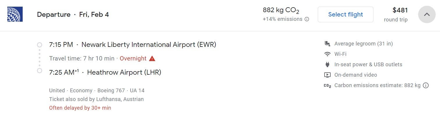Click the departure timeline circle marker
Screen dimensions: 440x114
pyautogui.click(x=40, y=45)
